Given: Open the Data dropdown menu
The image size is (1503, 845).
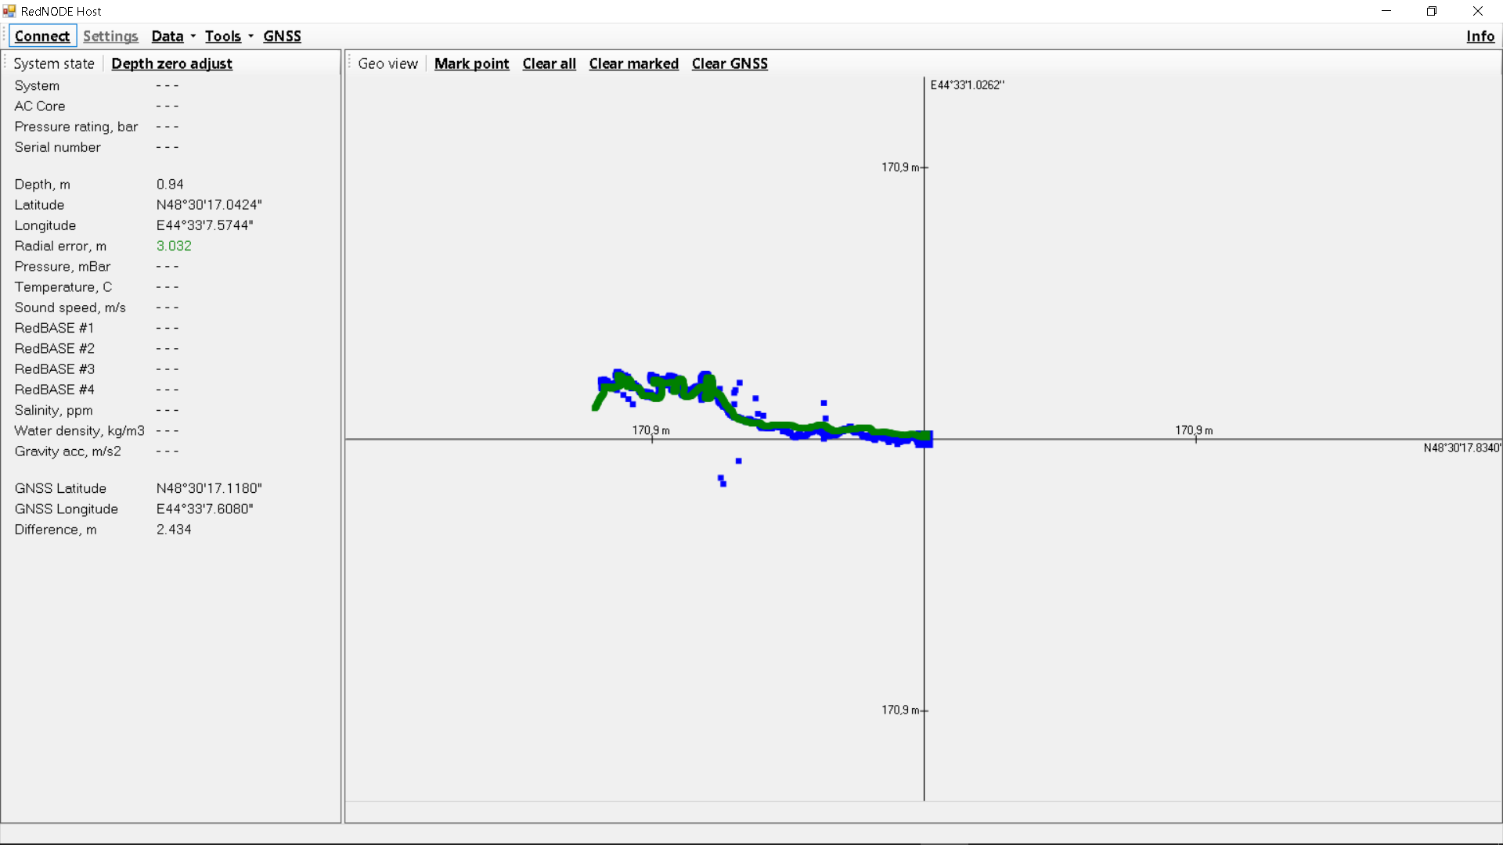Looking at the screenshot, I should pos(174,36).
